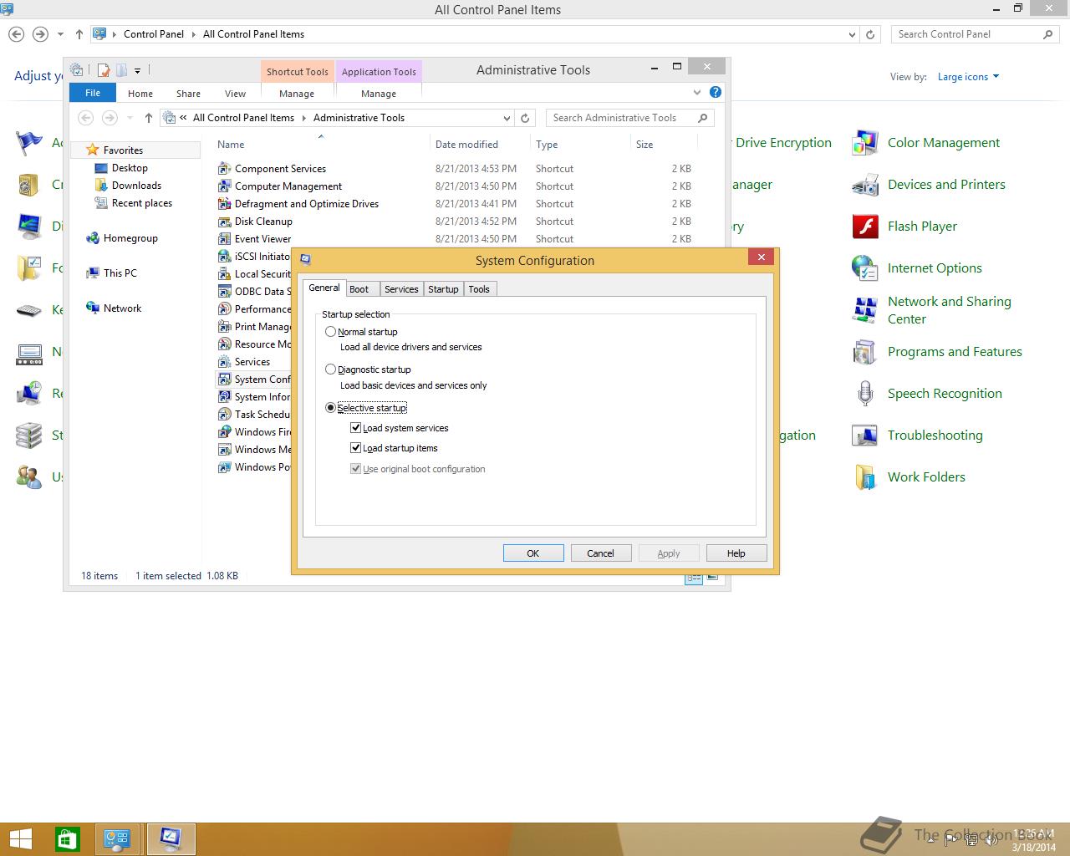This screenshot has width=1070, height=856.
Task: Select Selective startup radio button
Action: (330, 408)
